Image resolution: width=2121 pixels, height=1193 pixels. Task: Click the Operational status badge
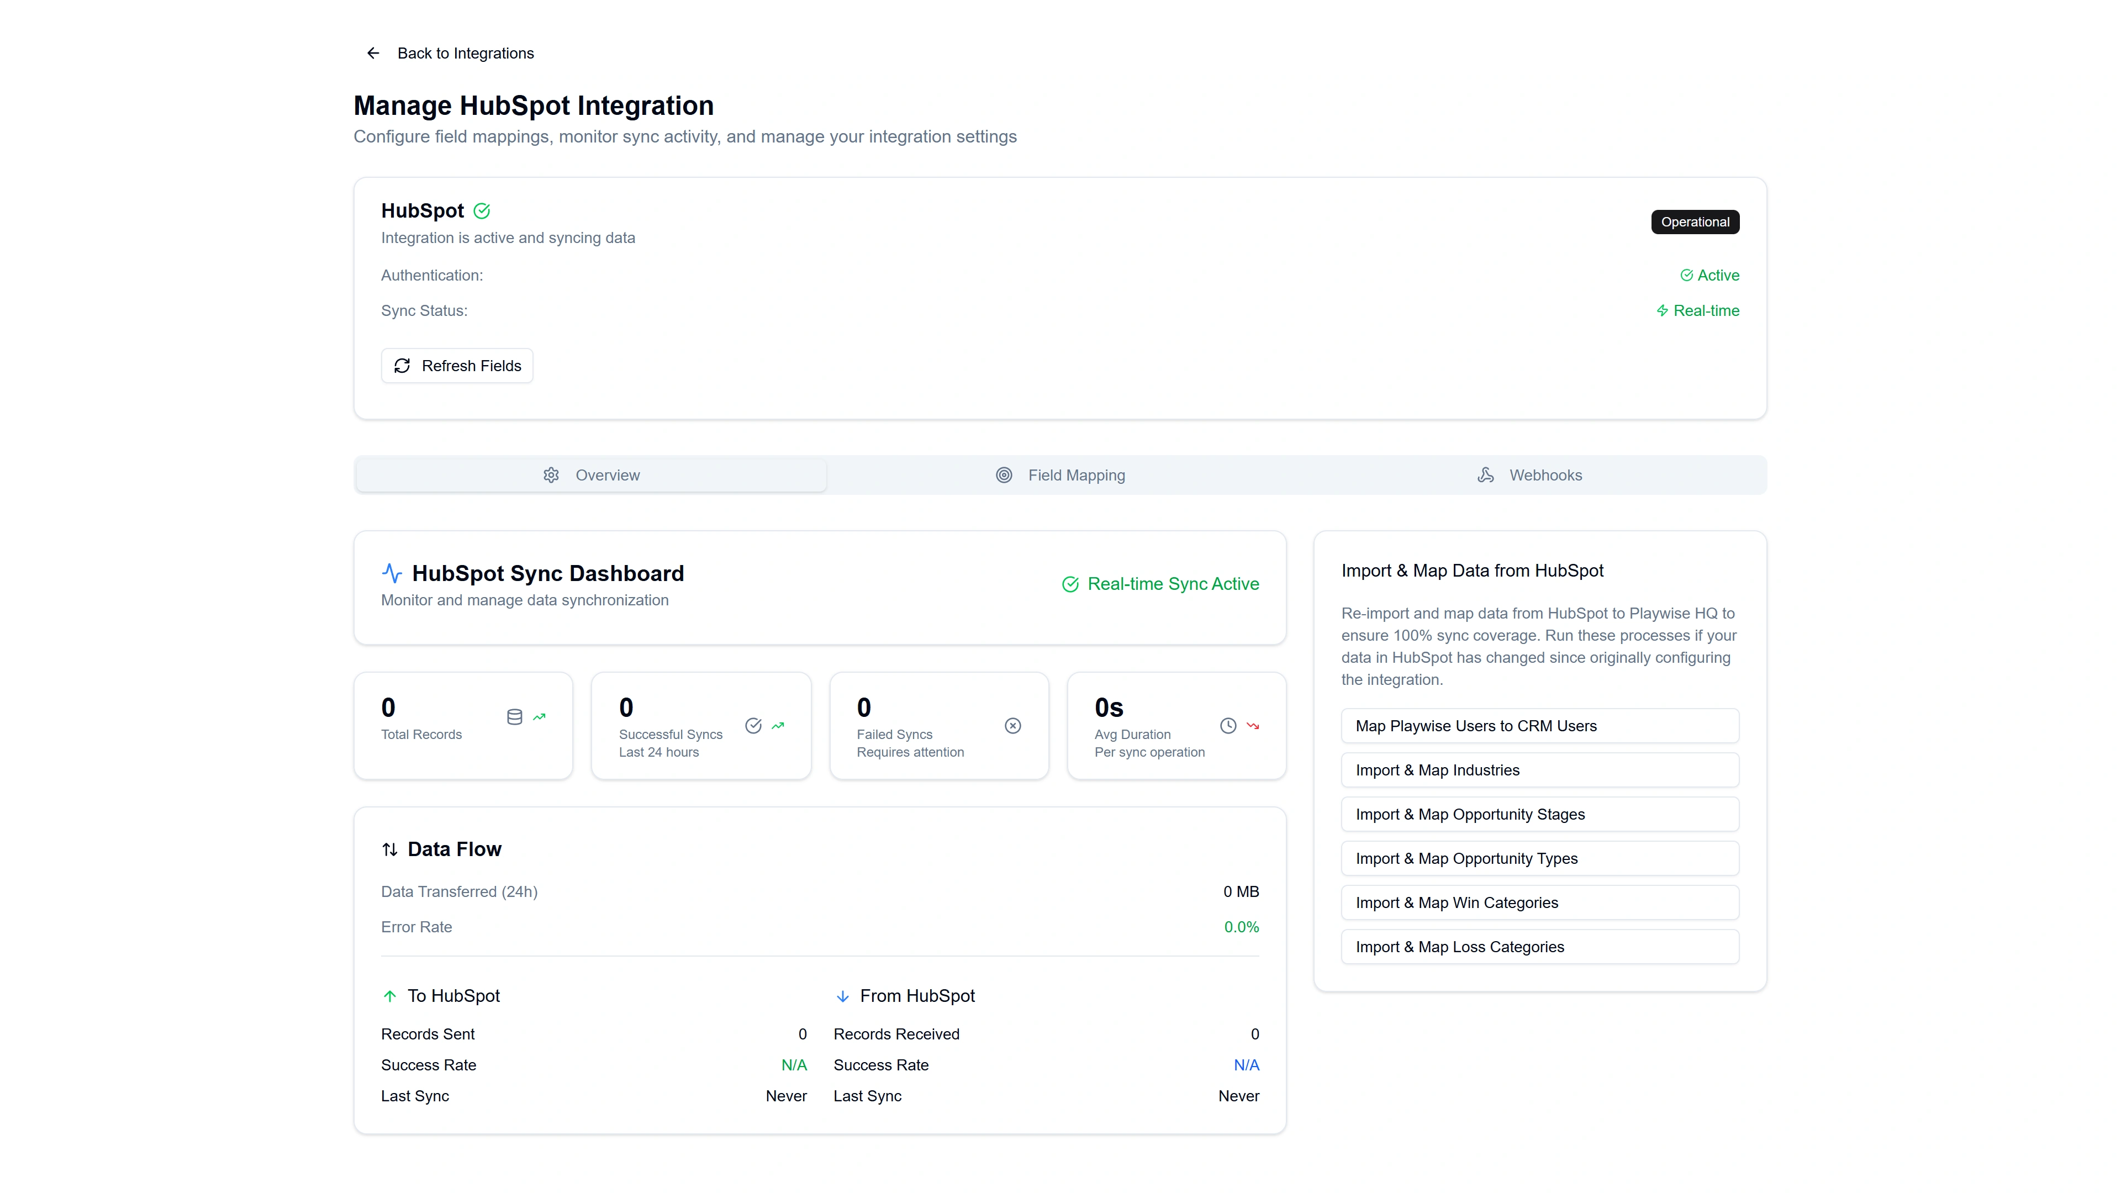tap(1695, 221)
